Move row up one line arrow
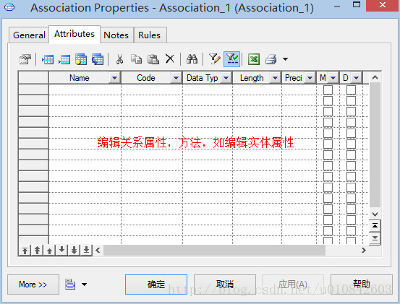This screenshot has height=304, width=400. tap(49, 251)
